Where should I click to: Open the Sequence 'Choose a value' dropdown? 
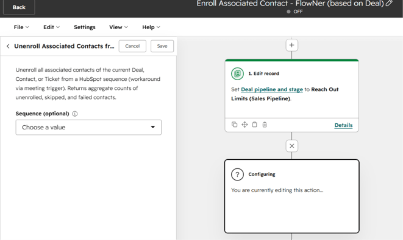tap(88, 128)
